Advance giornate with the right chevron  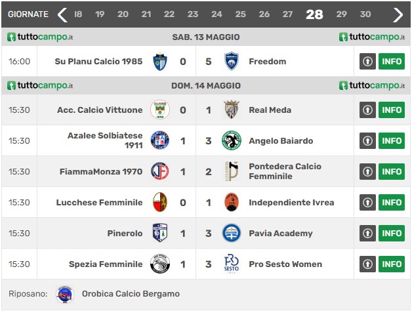(398, 14)
